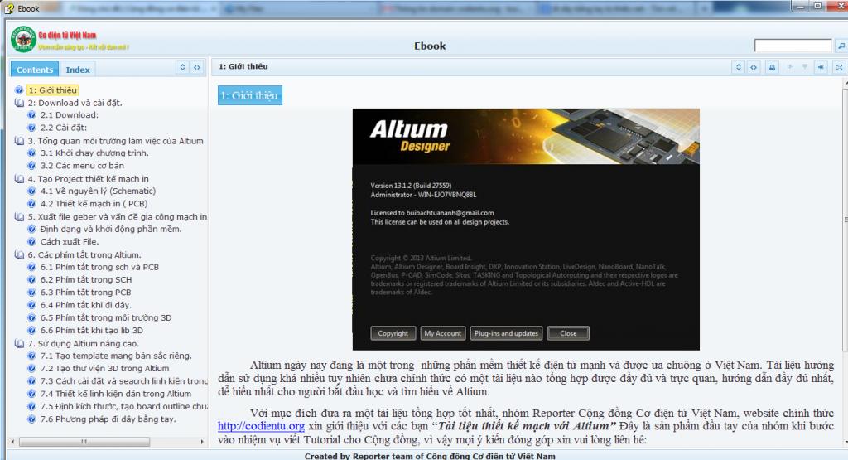The height and width of the screenshot is (460, 848).
Task: Open topic 6.1 Phím tắt trong sch và PCB
Action: point(99,267)
